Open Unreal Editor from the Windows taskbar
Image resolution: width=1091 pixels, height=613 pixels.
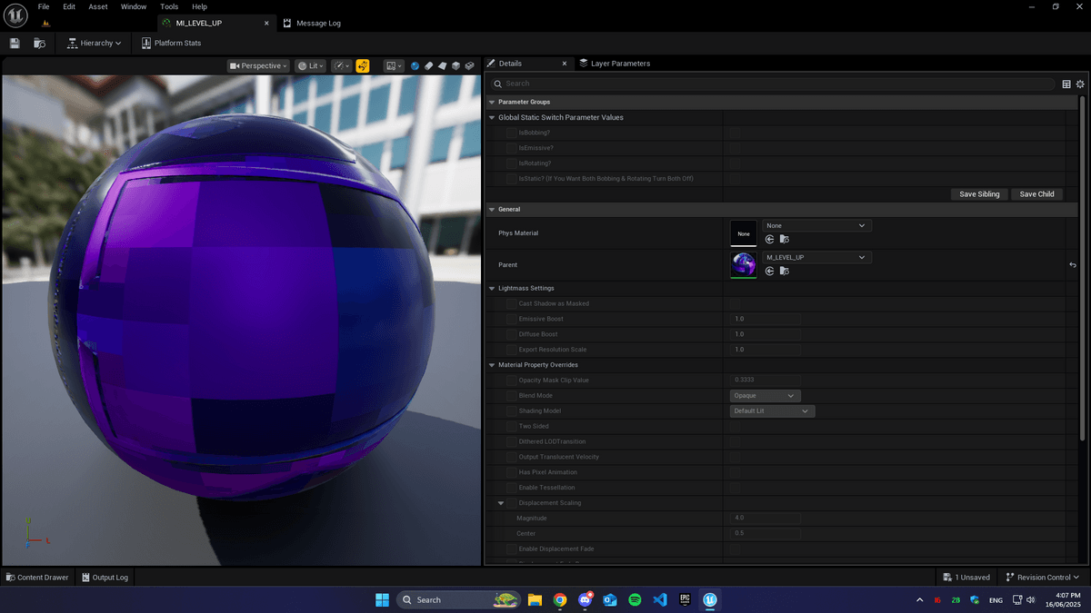[710, 599]
